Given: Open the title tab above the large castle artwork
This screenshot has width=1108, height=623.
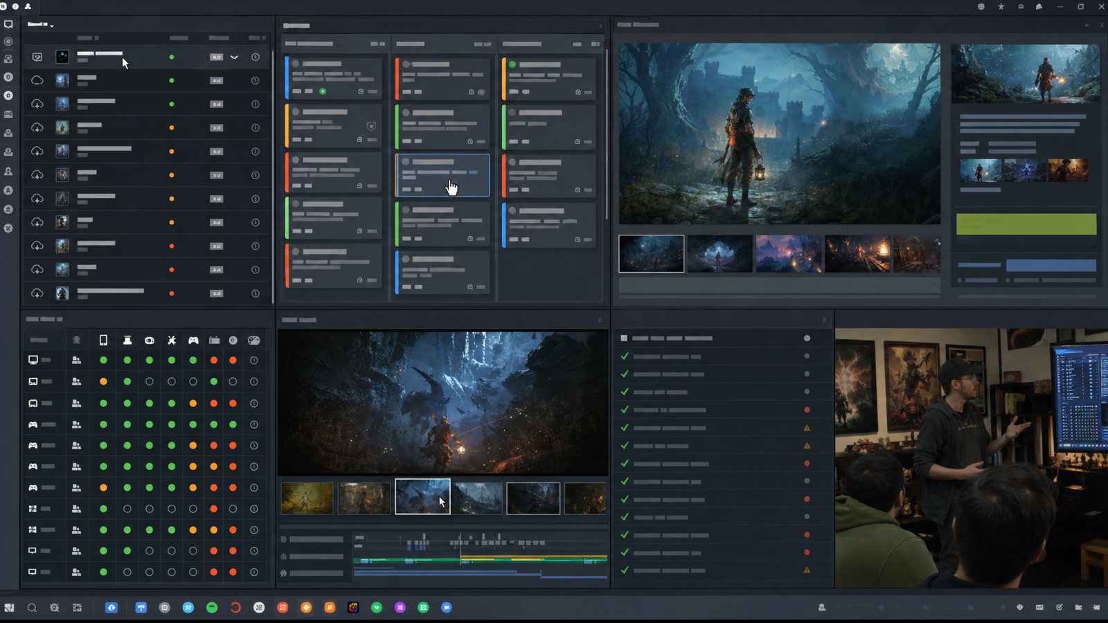Looking at the screenshot, I should click(x=638, y=25).
